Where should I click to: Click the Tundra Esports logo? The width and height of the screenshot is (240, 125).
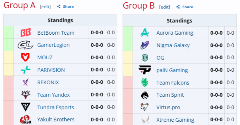[x=26, y=107]
